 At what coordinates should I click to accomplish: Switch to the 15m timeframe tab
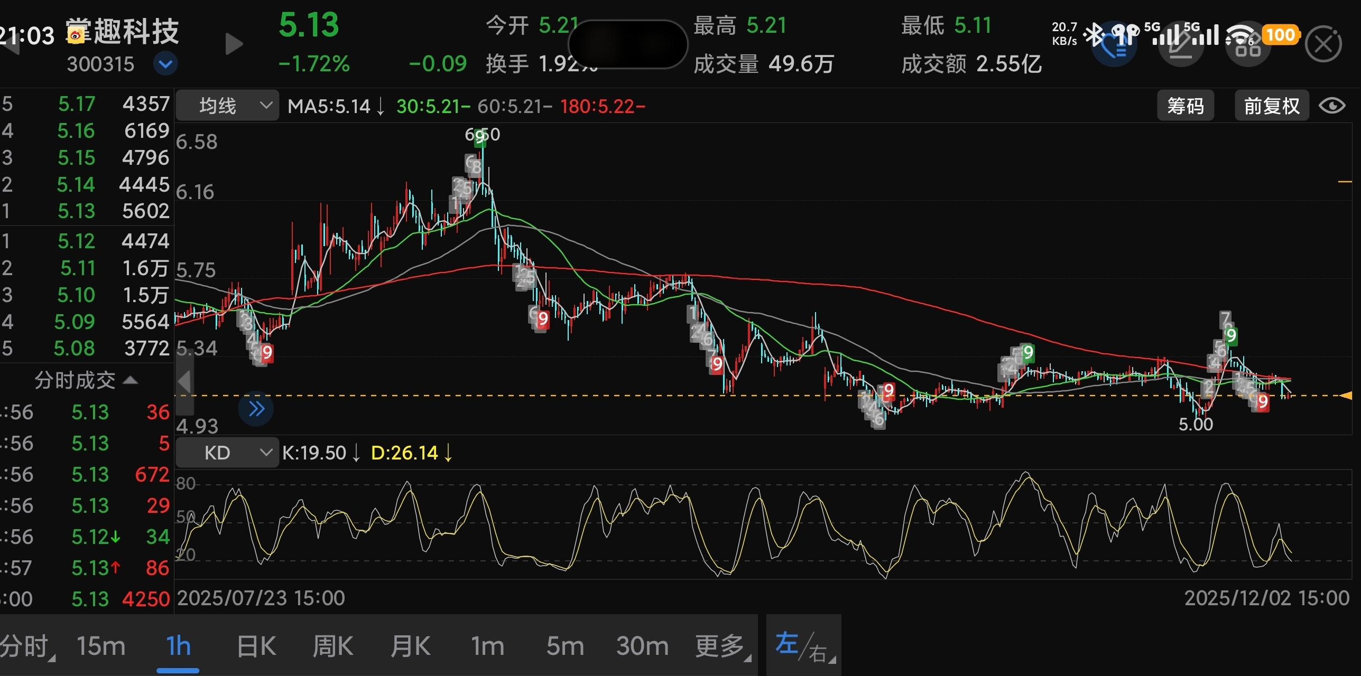pos(101,646)
